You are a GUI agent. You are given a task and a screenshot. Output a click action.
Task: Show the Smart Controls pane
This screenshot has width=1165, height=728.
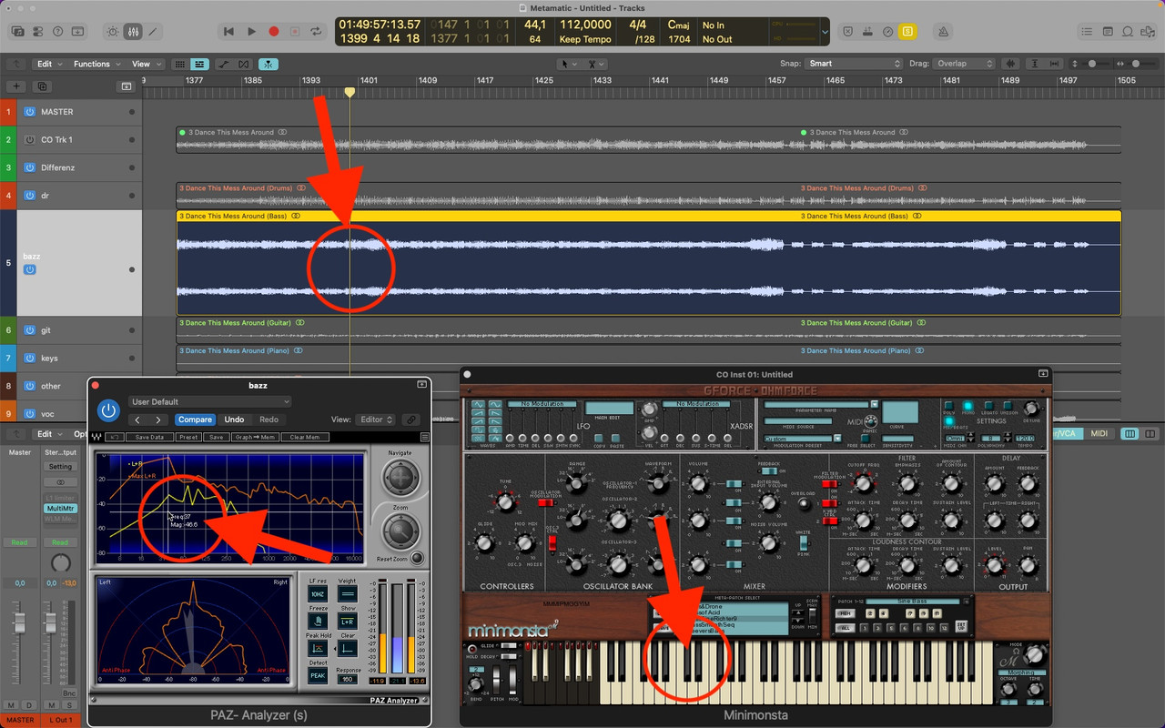tap(112, 31)
